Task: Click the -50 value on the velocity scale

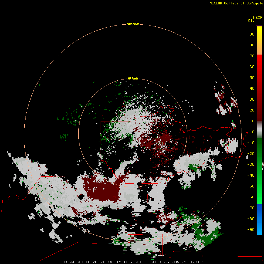Action: [x=251, y=186]
